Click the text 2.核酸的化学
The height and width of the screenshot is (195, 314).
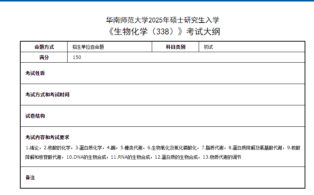click(57, 148)
